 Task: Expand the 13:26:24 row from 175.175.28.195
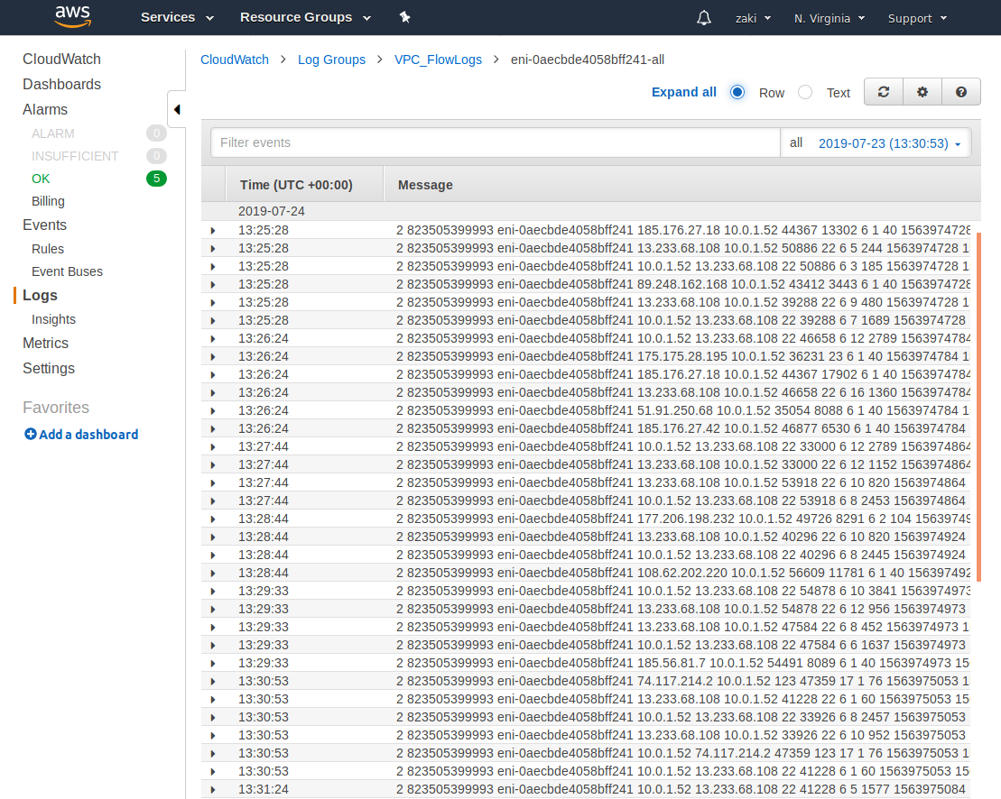pyautogui.click(x=213, y=356)
